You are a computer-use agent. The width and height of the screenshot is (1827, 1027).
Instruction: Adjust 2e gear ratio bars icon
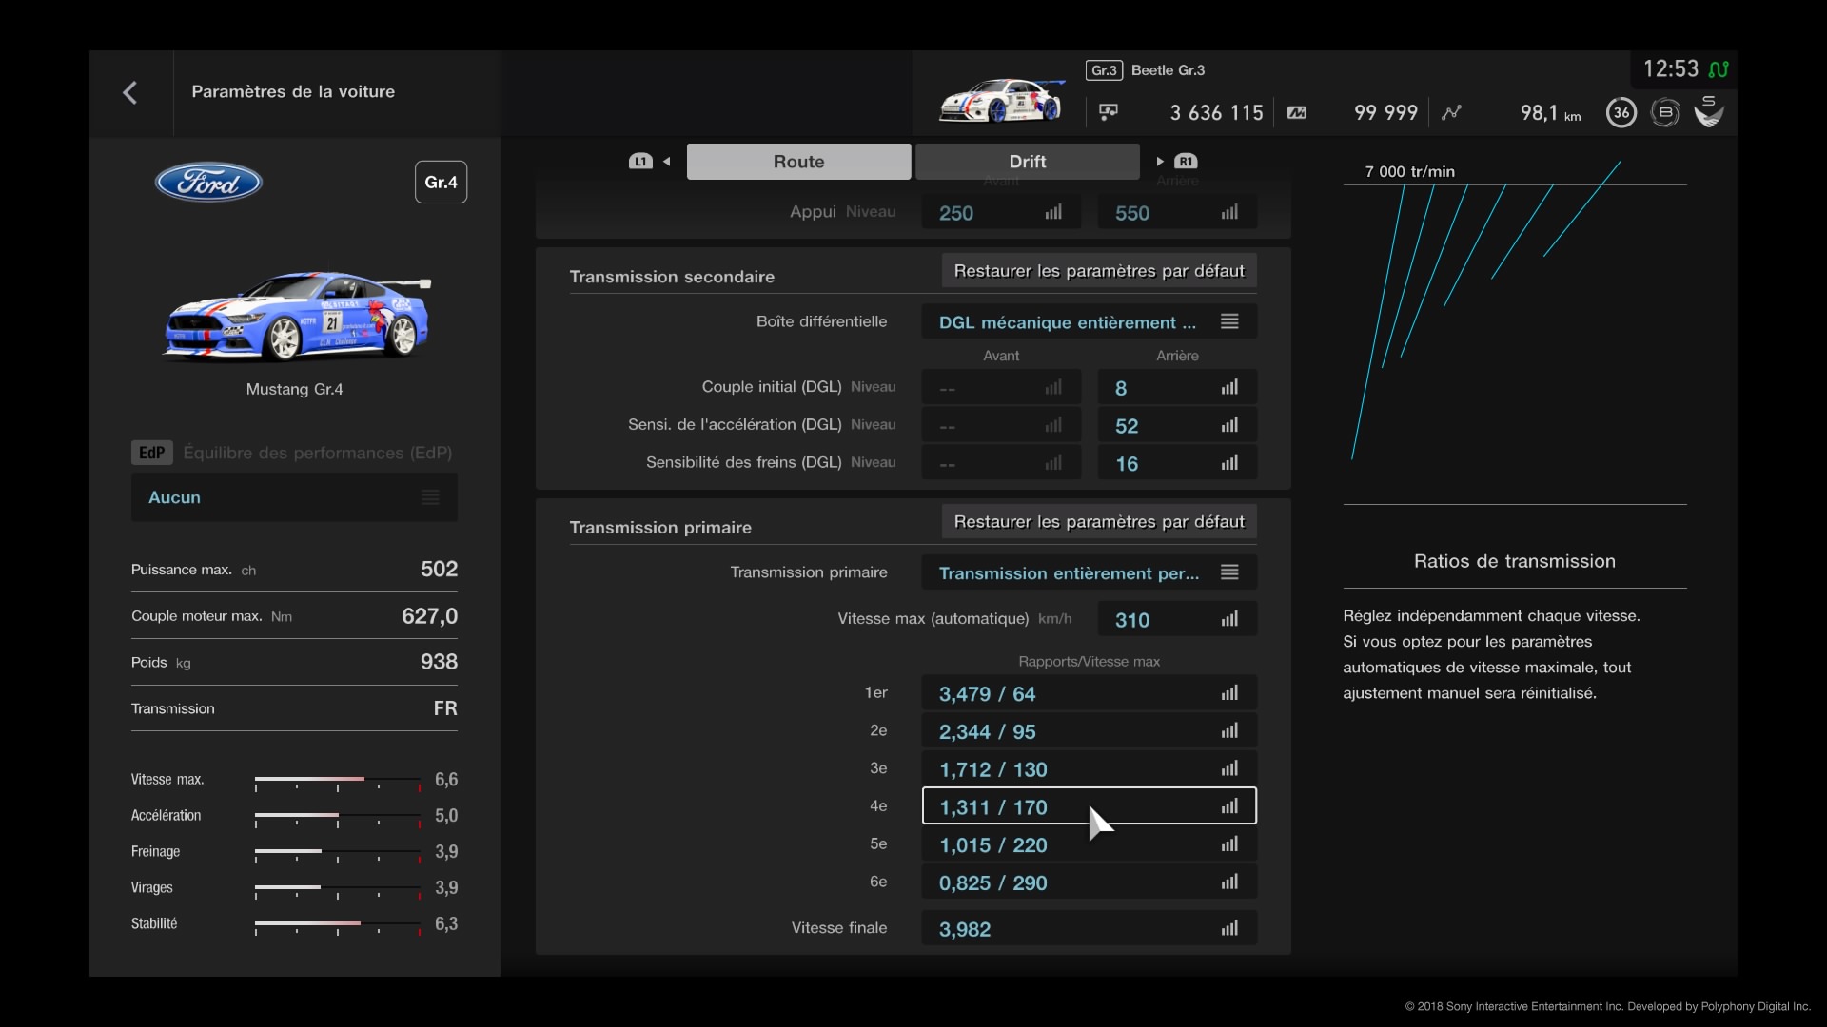tap(1230, 731)
